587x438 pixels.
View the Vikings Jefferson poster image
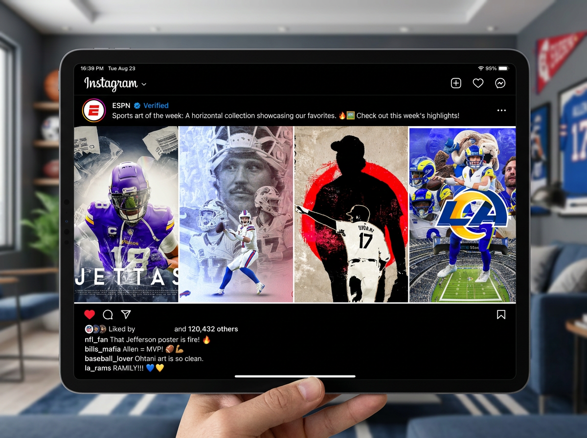coord(126,214)
